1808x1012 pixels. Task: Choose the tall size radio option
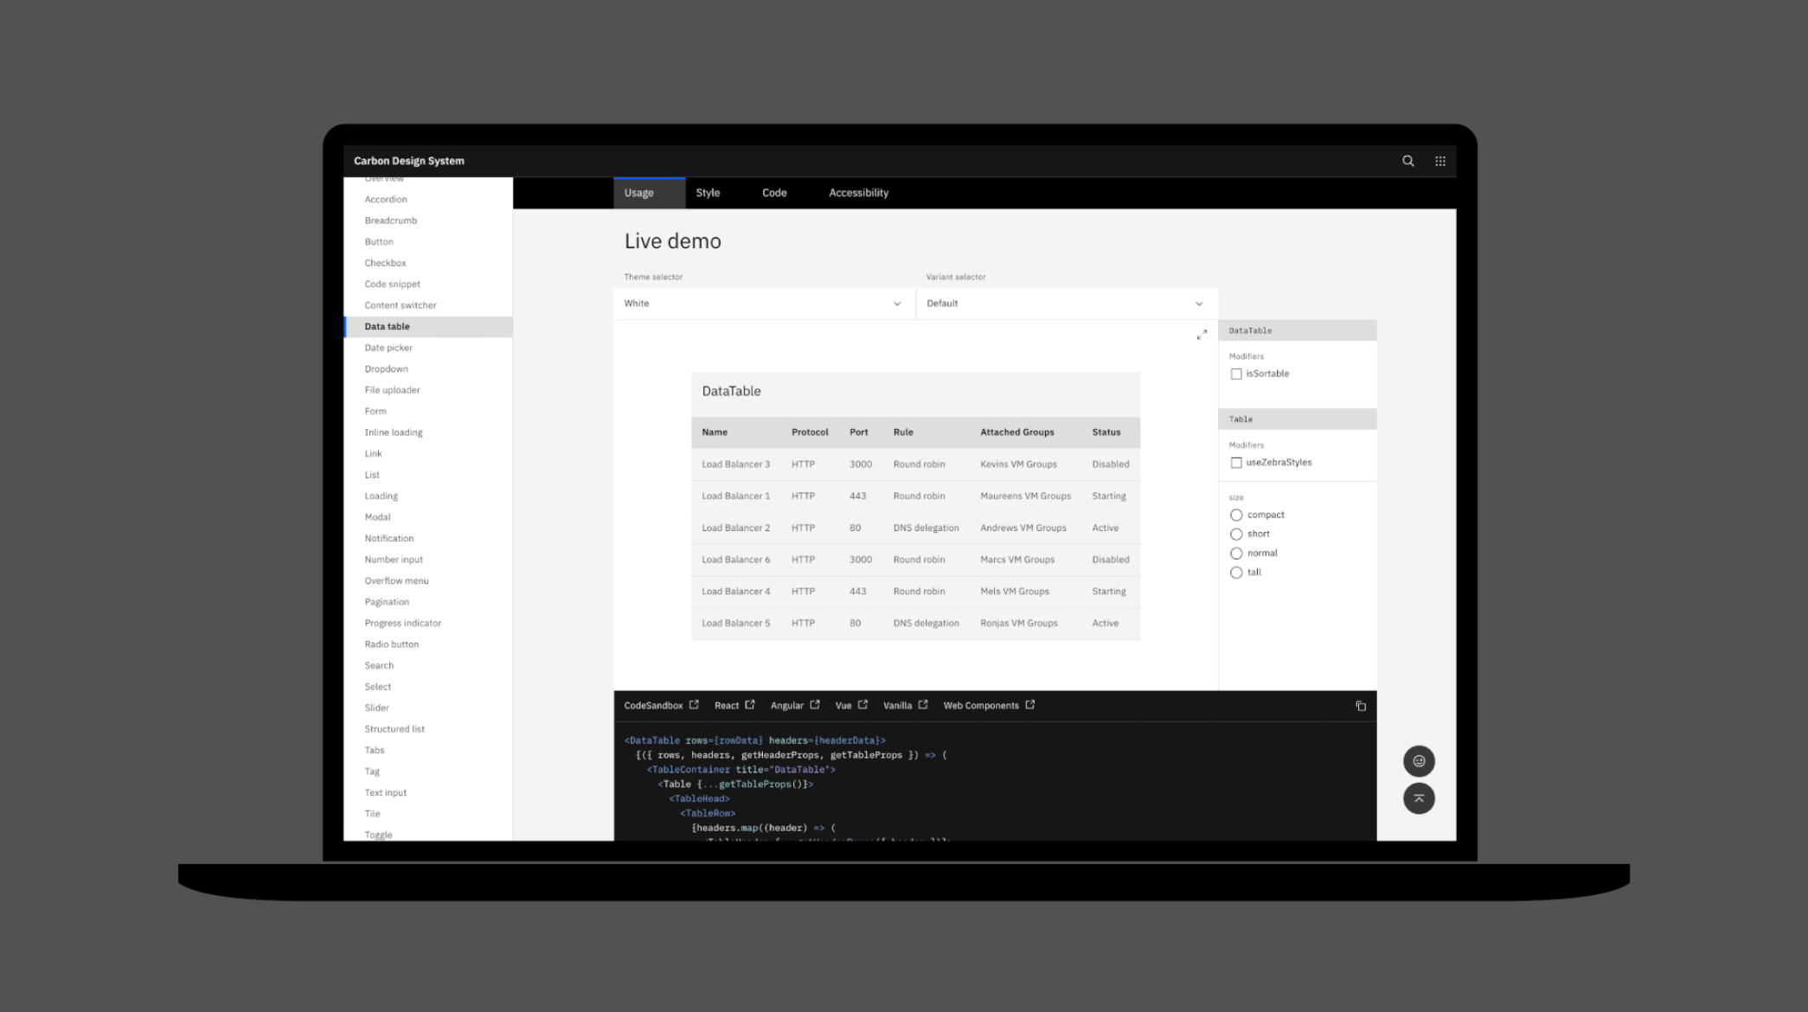(x=1236, y=573)
